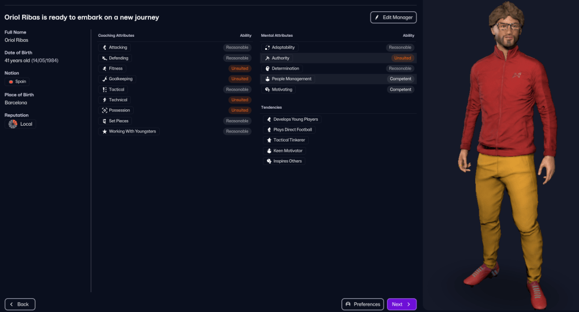Click the Local reputation pie icon
This screenshot has height=312, width=579.
click(12, 124)
